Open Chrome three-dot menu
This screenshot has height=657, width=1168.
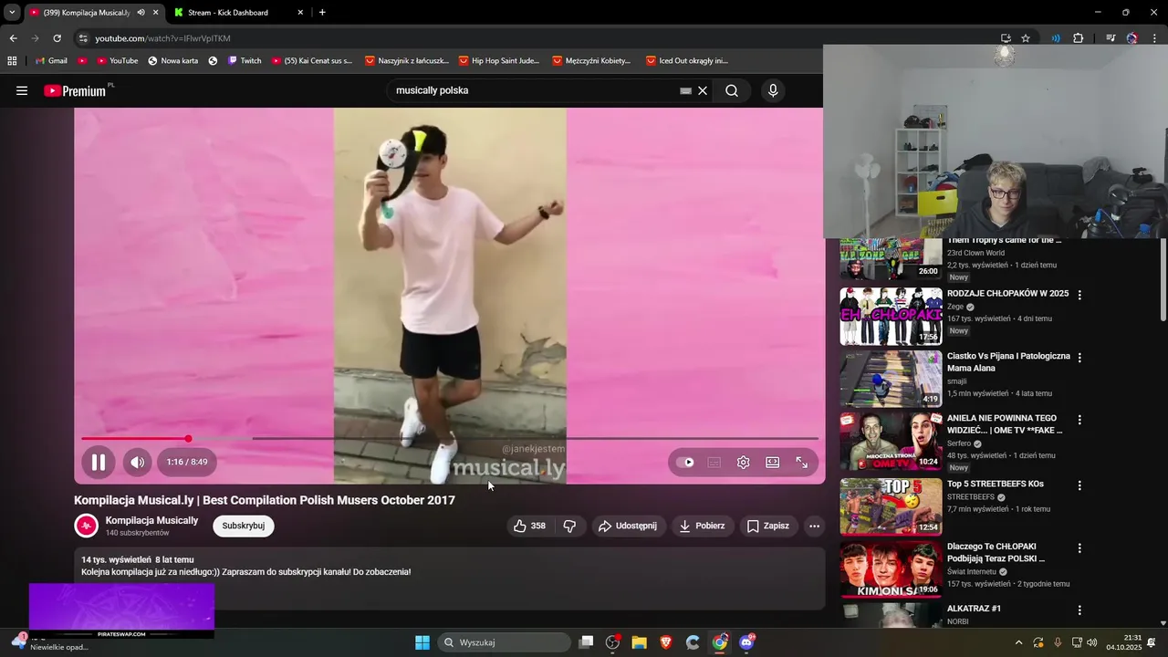[x=1155, y=38]
